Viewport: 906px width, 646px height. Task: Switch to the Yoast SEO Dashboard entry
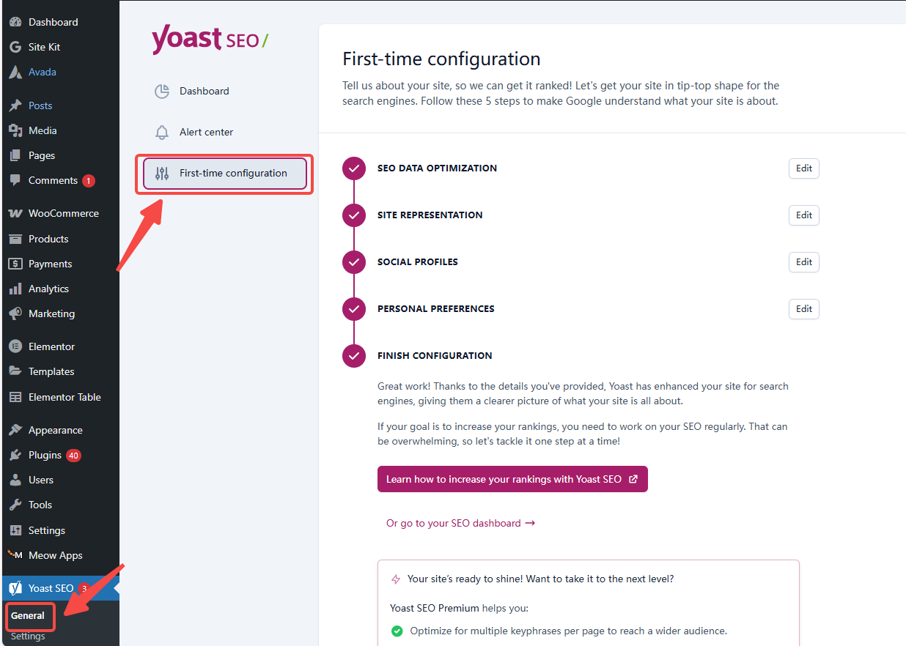pyautogui.click(x=204, y=91)
